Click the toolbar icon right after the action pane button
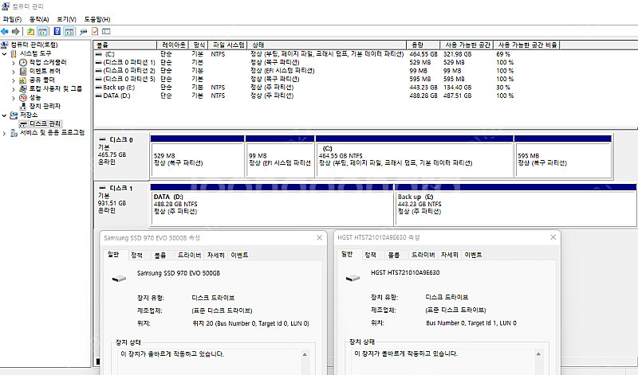The height and width of the screenshot is (375, 638). [x=84, y=31]
